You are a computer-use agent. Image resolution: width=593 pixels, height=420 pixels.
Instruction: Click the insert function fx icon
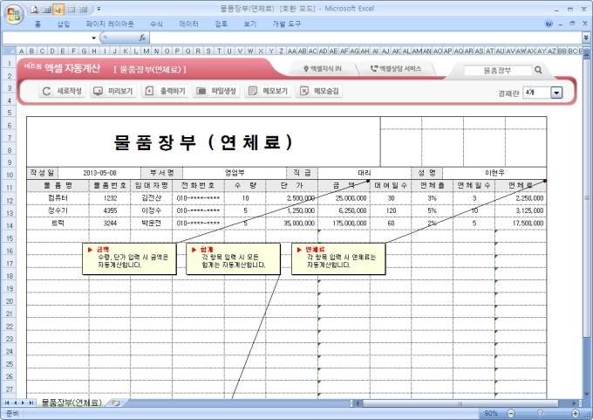pyautogui.click(x=142, y=38)
